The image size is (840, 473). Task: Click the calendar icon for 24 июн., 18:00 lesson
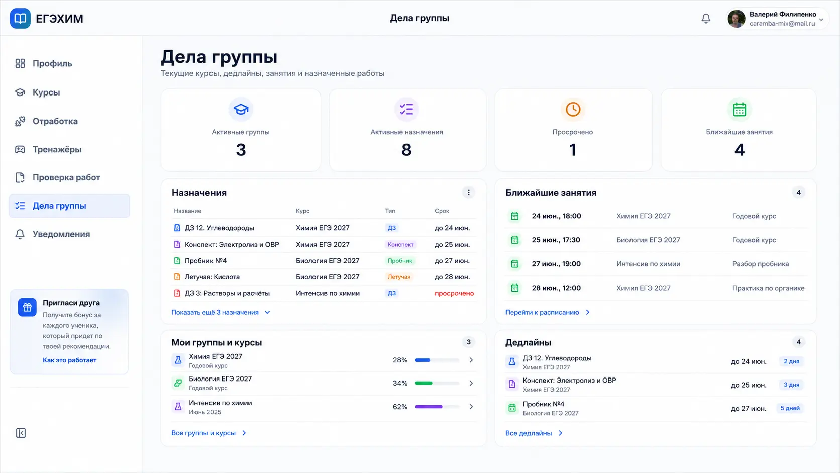pyautogui.click(x=514, y=216)
